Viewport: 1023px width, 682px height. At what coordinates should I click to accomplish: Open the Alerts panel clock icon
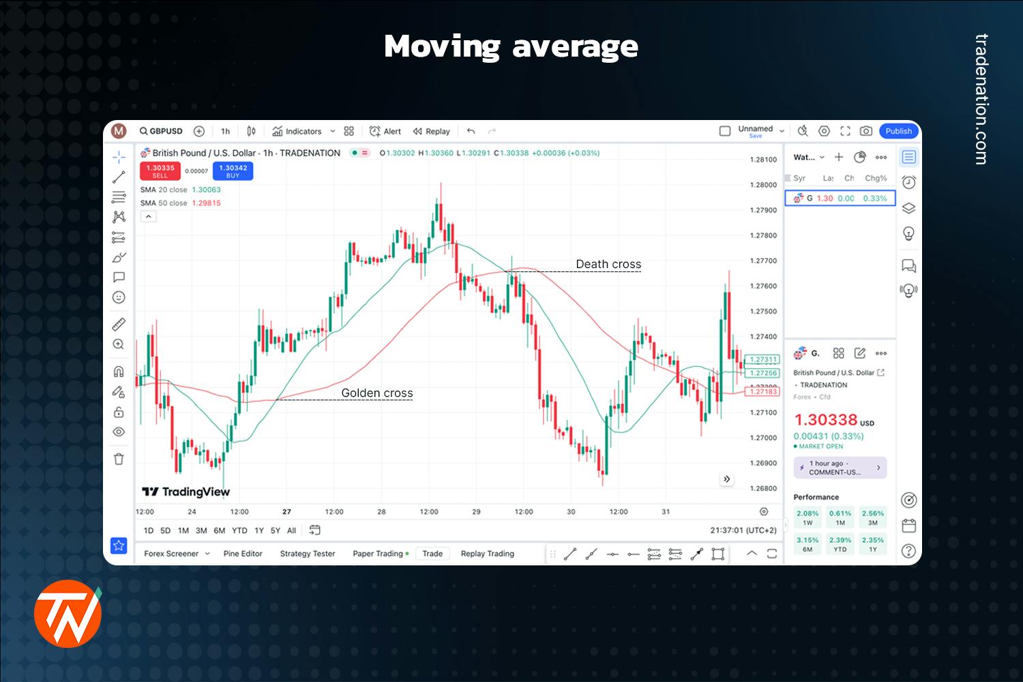(908, 181)
